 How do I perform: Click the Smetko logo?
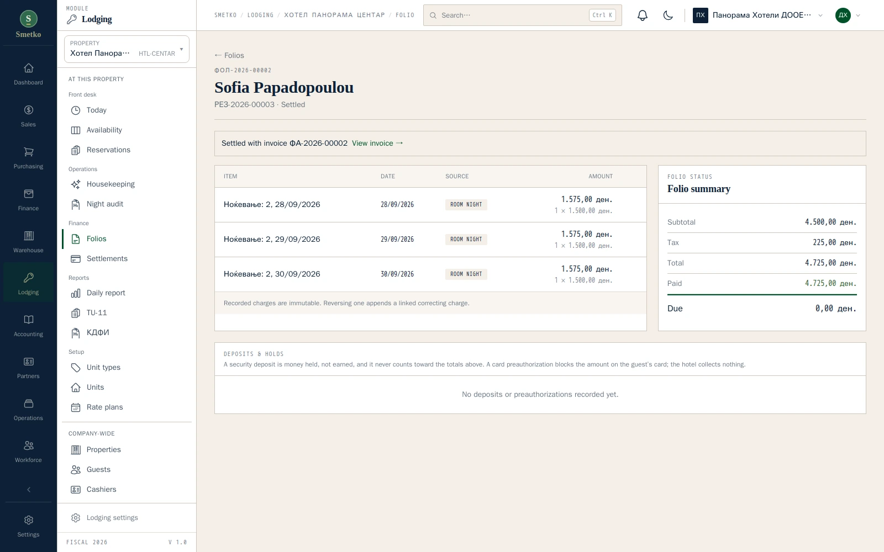click(28, 24)
